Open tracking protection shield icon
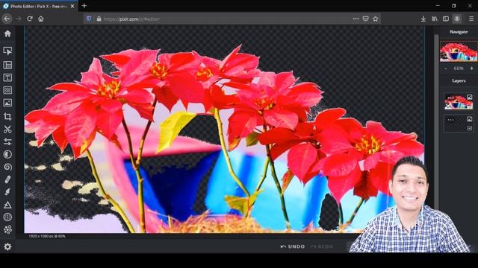Image resolution: width=478 pixels, height=268 pixels. (x=89, y=19)
